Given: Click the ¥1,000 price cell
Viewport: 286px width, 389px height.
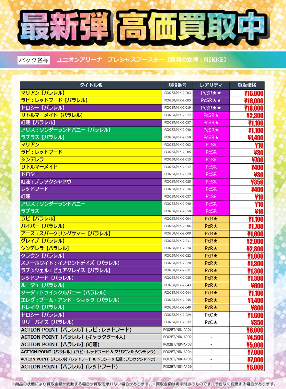Looking at the screenshot, I should (x=247, y=256).
